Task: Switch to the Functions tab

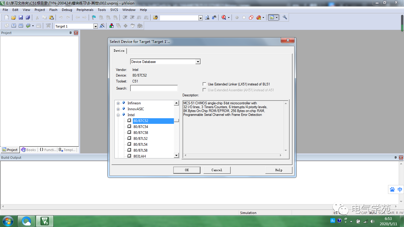Action: pyautogui.click(x=48, y=150)
